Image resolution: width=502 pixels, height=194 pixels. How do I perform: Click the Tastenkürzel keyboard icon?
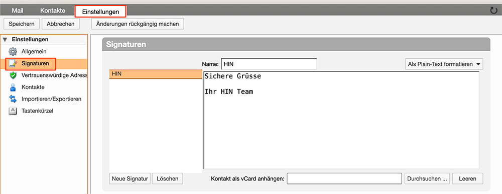click(x=13, y=111)
